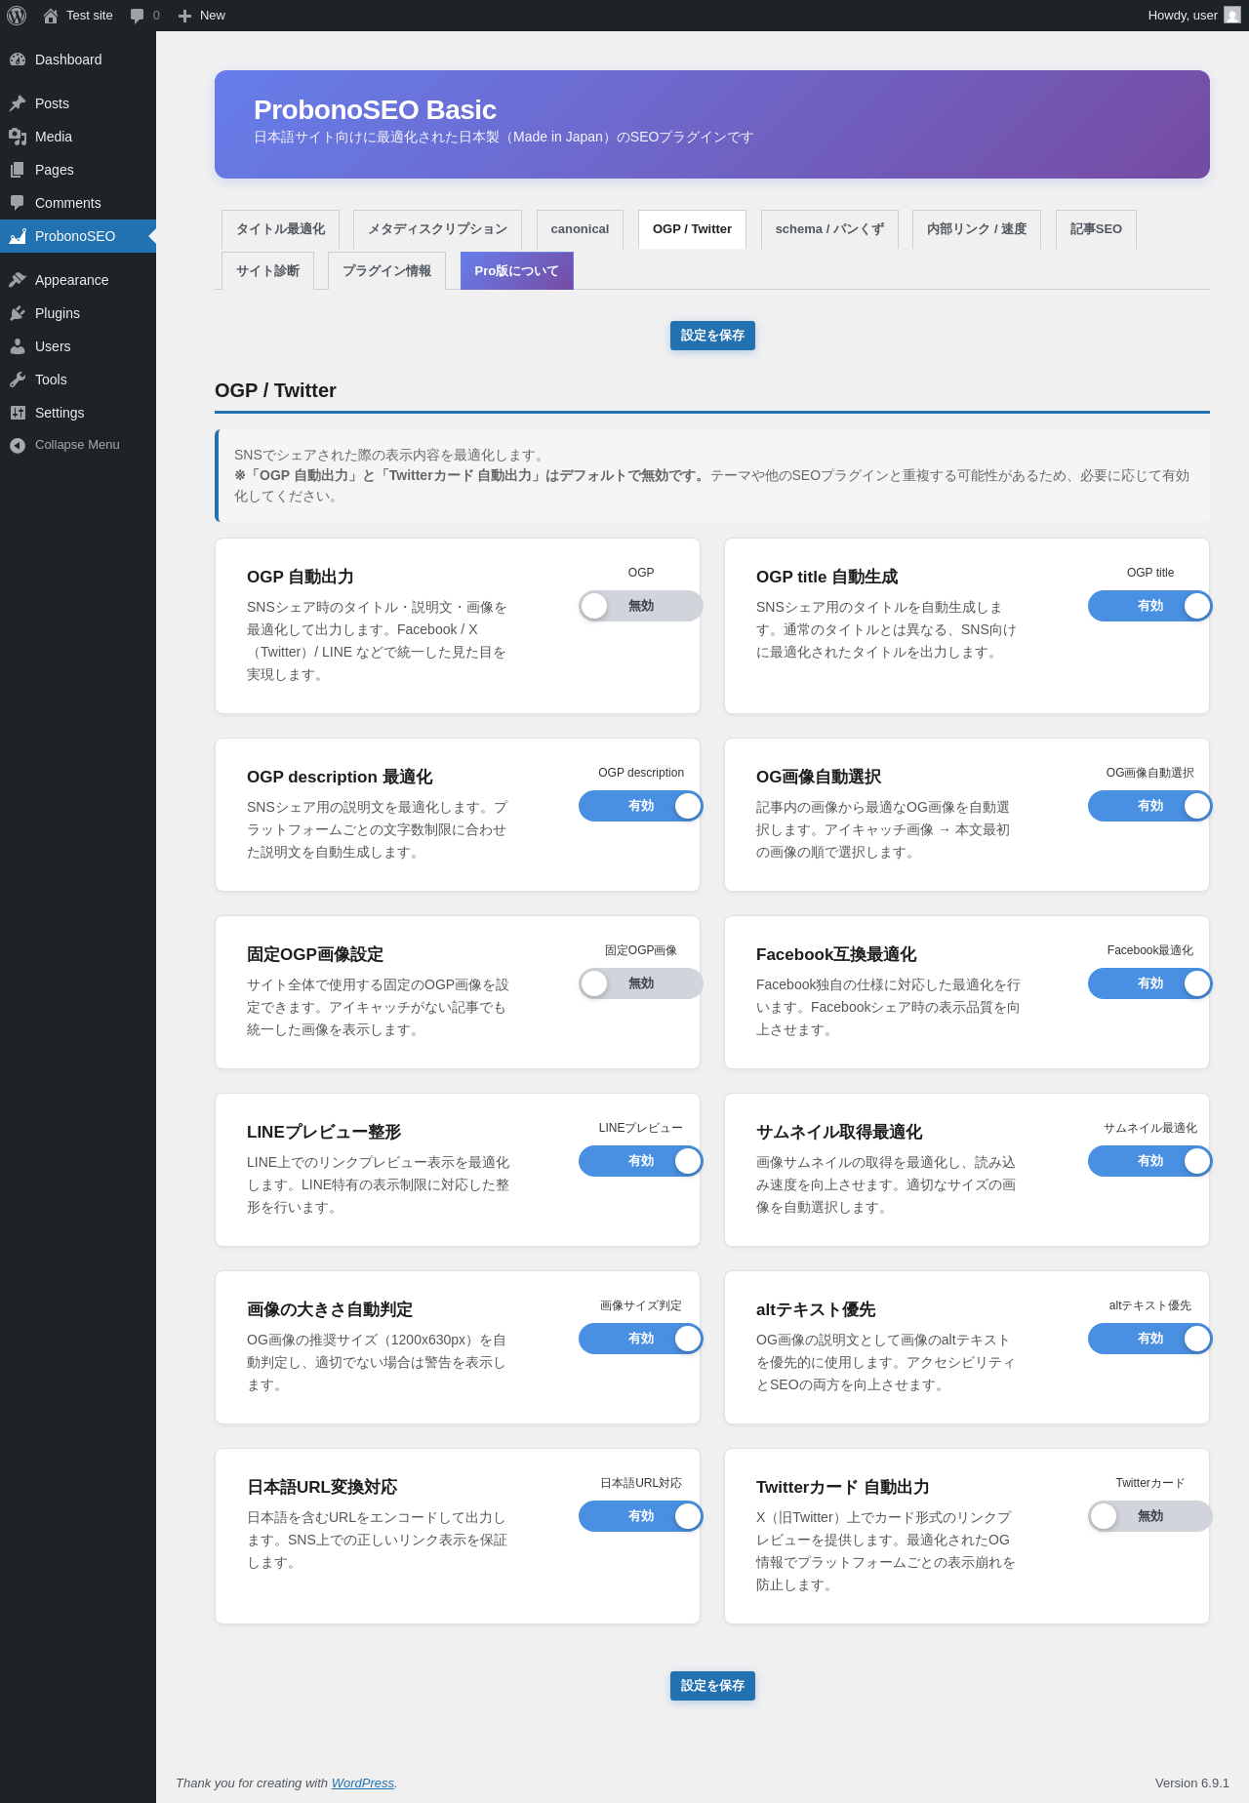
Task: Click the ProbonoSEO chart icon
Action: [18, 236]
